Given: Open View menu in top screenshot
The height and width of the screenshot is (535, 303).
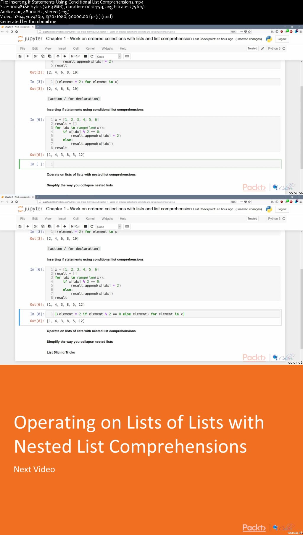Looking at the screenshot, I should (48, 48).
